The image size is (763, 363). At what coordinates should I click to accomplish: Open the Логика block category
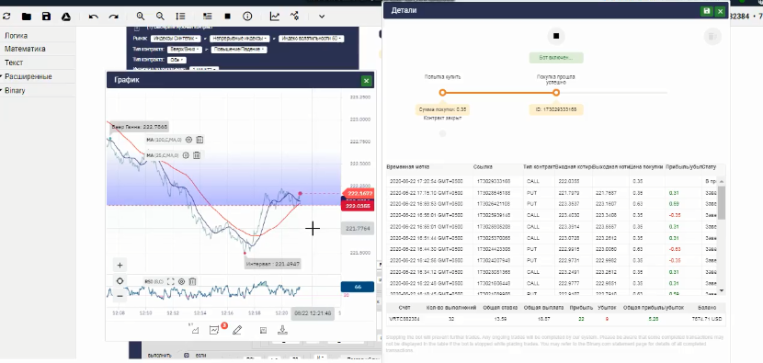[16, 36]
